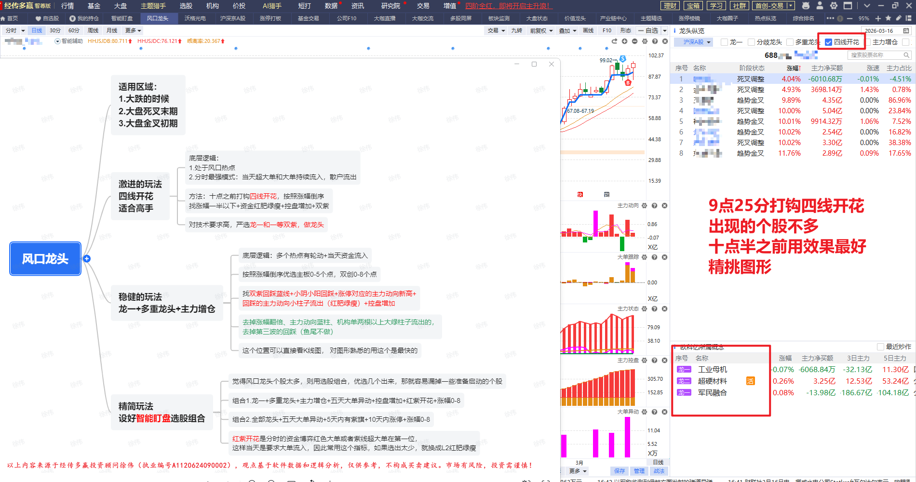Open the 沪深A股 market dropdown
Image resolution: width=916 pixels, height=482 pixels.
pyautogui.click(x=697, y=42)
